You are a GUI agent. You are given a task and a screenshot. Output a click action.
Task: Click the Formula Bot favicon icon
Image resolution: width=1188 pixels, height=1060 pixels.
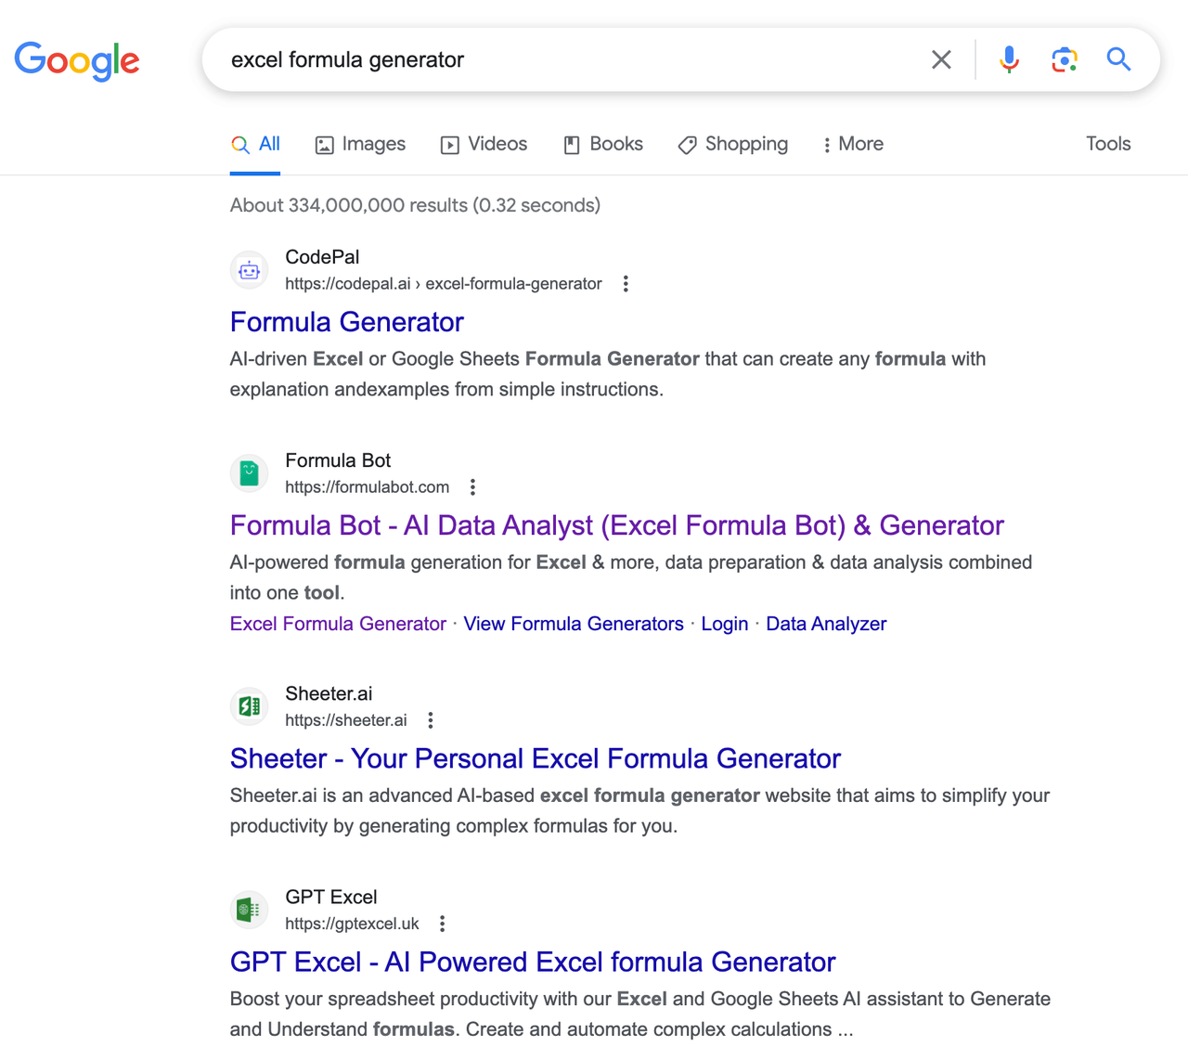250,473
